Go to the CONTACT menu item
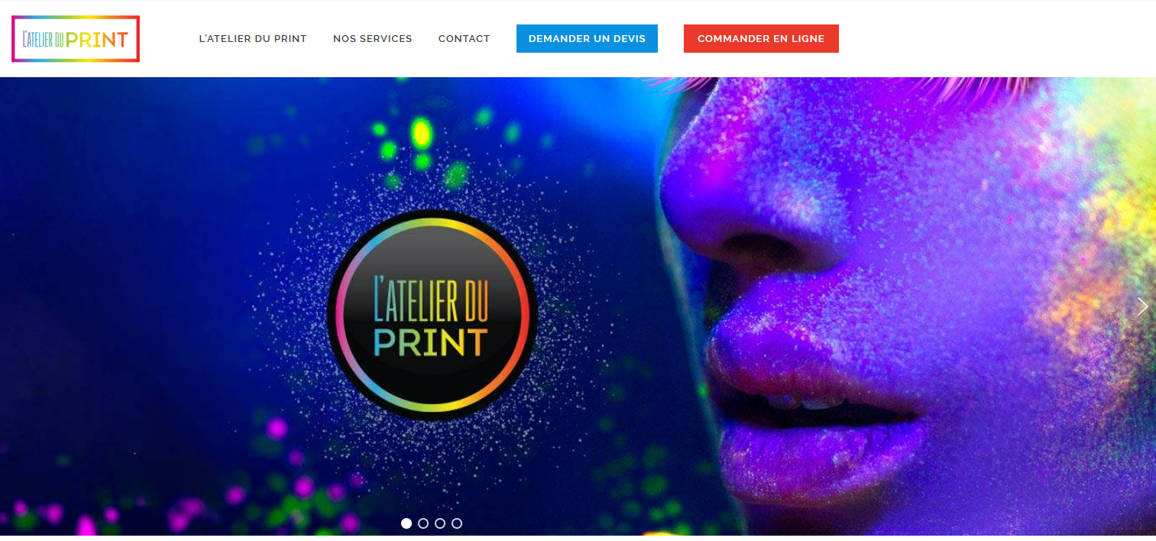Viewport: 1156px width, 541px height. (464, 39)
